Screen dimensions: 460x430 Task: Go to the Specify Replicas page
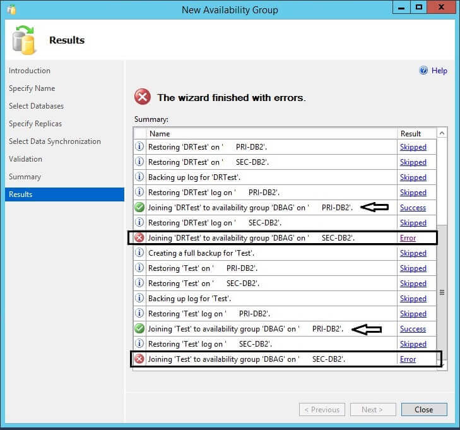tap(35, 124)
